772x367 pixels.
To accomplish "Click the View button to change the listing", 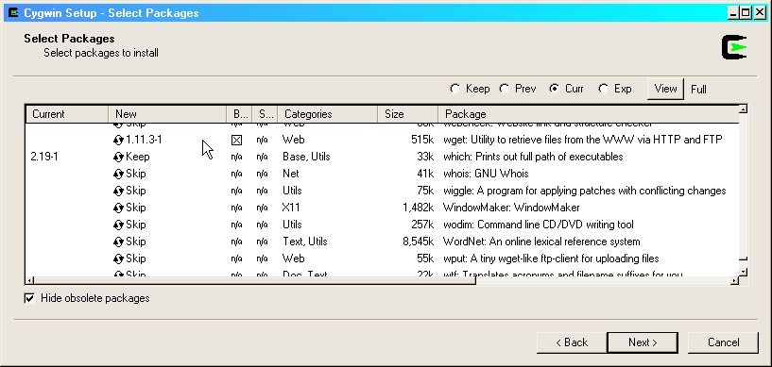I will (665, 89).
